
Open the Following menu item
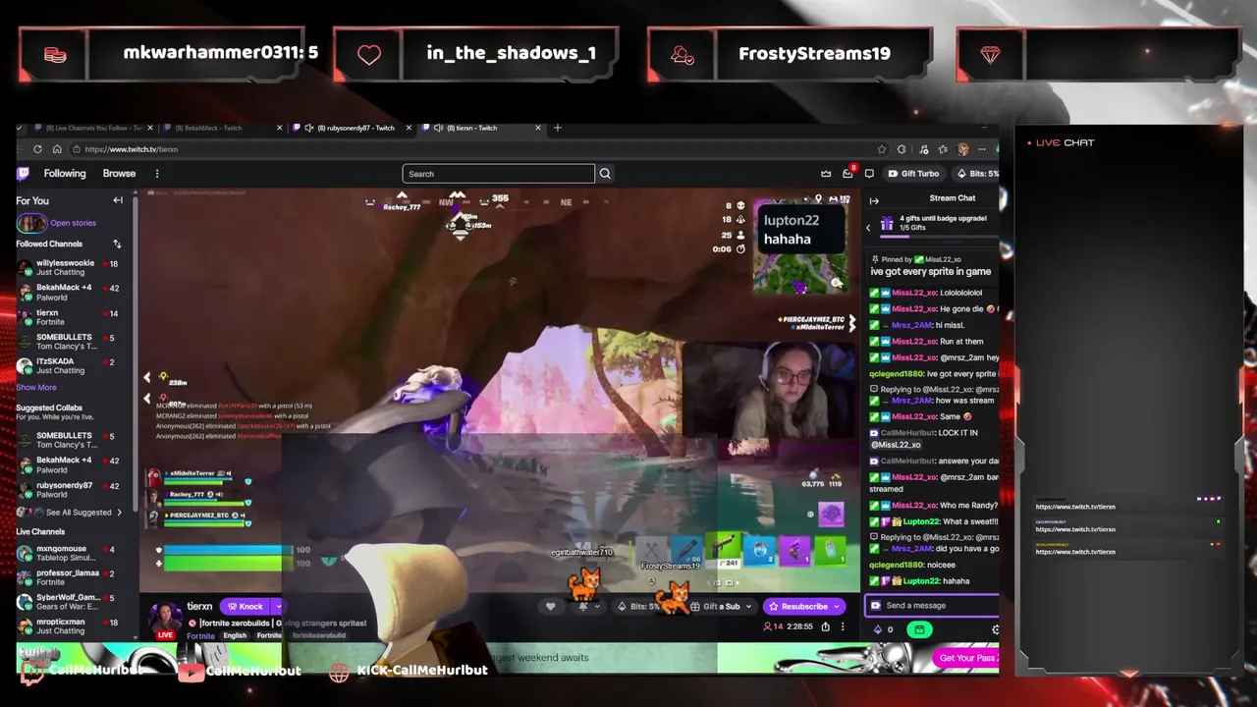(x=65, y=174)
